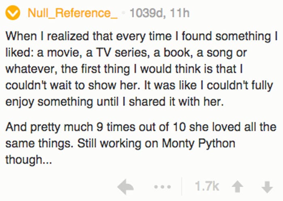Click the 1.7k score count
This screenshot has height=201, width=283.
click(x=207, y=186)
